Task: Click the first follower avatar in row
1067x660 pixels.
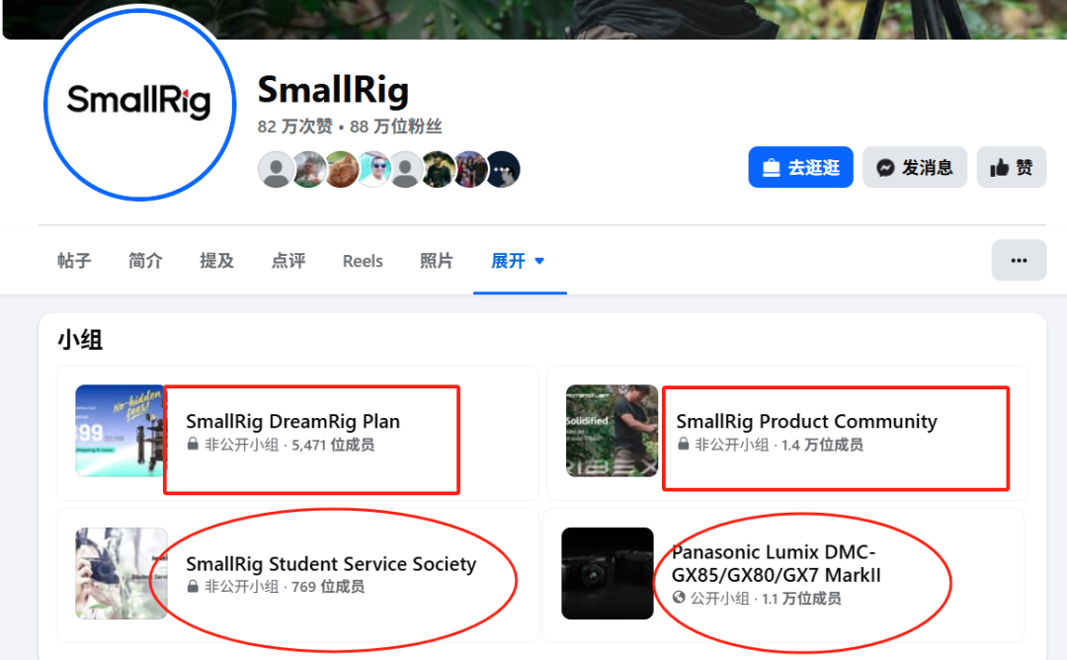Action: 276,169
